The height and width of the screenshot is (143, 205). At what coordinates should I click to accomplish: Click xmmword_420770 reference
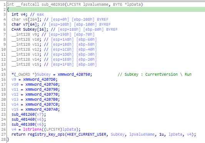42,95
